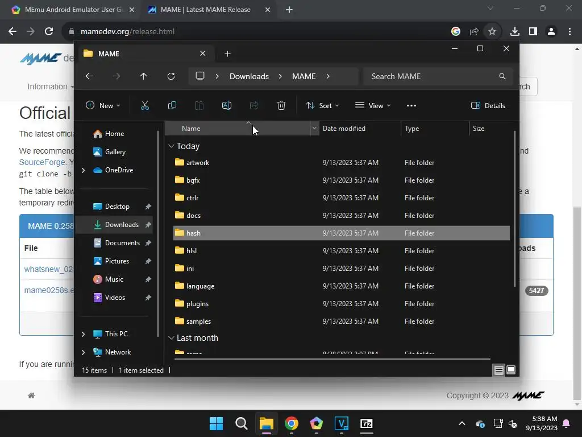Screen dimensions: 582x437
Task: Collapse the Today group
Action: [171, 146]
